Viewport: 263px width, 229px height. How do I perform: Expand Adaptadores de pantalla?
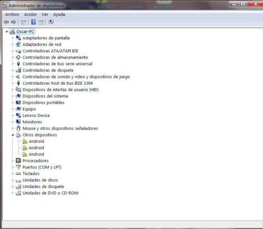(x=13, y=38)
